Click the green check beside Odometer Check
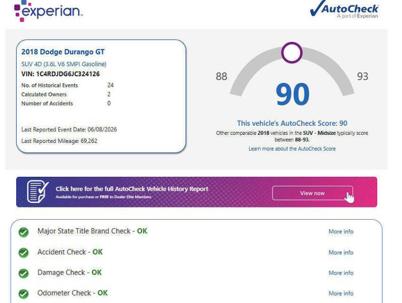Image resolution: width=402 pixels, height=303 pixels. [x=24, y=294]
